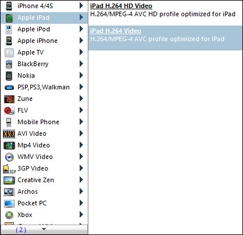Screen dimensions: 243x235
Task: Click the Mp4 Video icon
Action: pyautogui.click(x=9, y=146)
